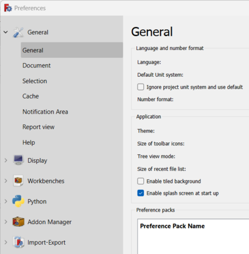This screenshot has height=254, width=249.
Task: Disable splash screen at start up
Action: pos(141,193)
